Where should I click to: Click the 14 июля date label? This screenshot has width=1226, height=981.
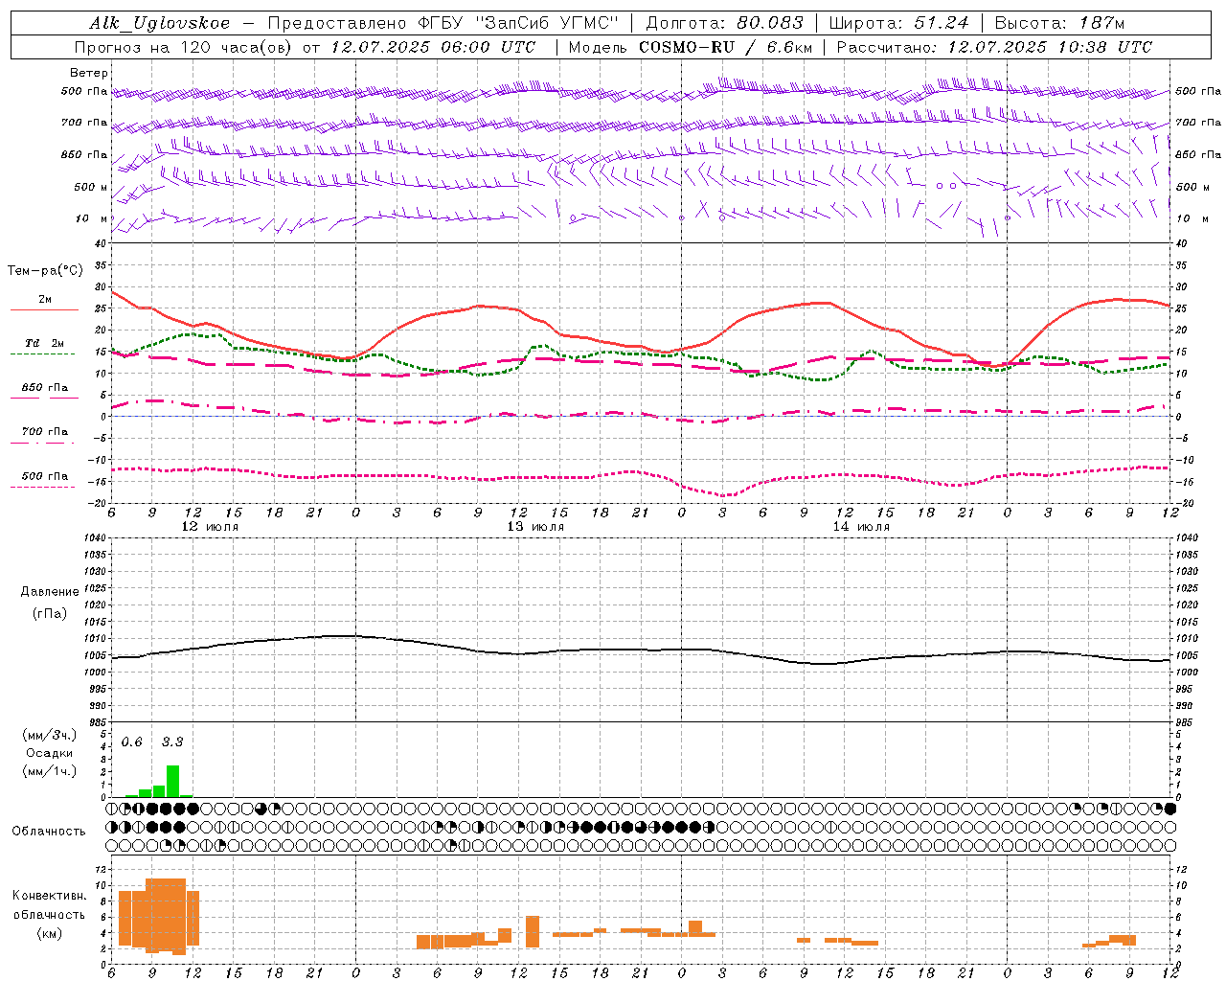tap(861, 527)
